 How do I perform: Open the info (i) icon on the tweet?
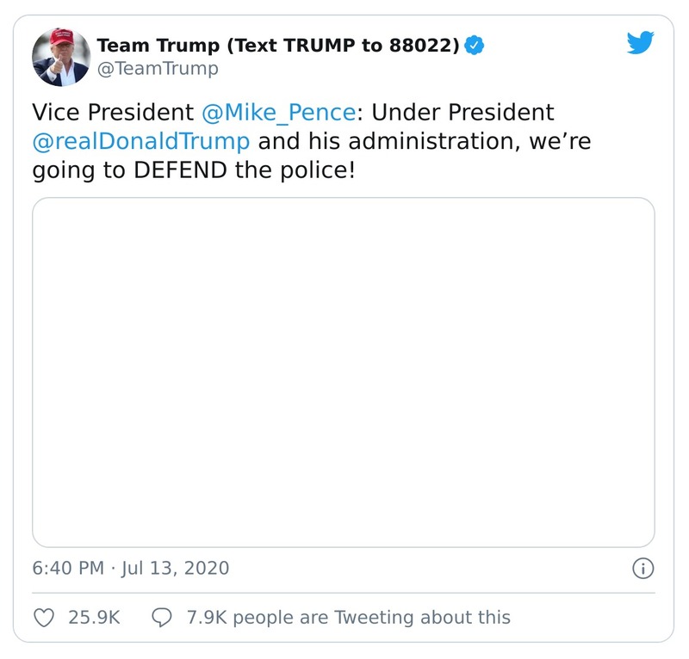click(642, 568)
